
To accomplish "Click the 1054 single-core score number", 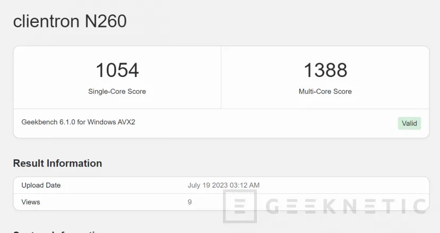I will tap(117, 70).
